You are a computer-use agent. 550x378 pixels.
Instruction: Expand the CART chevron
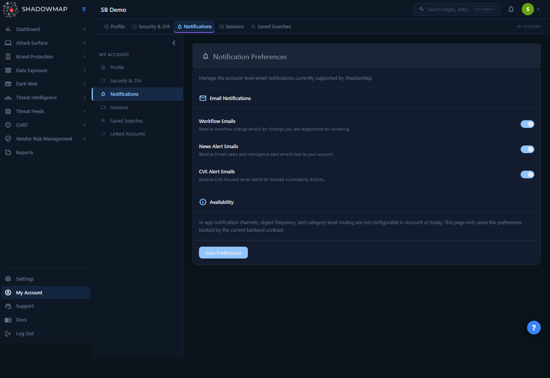tap(84, 125)
